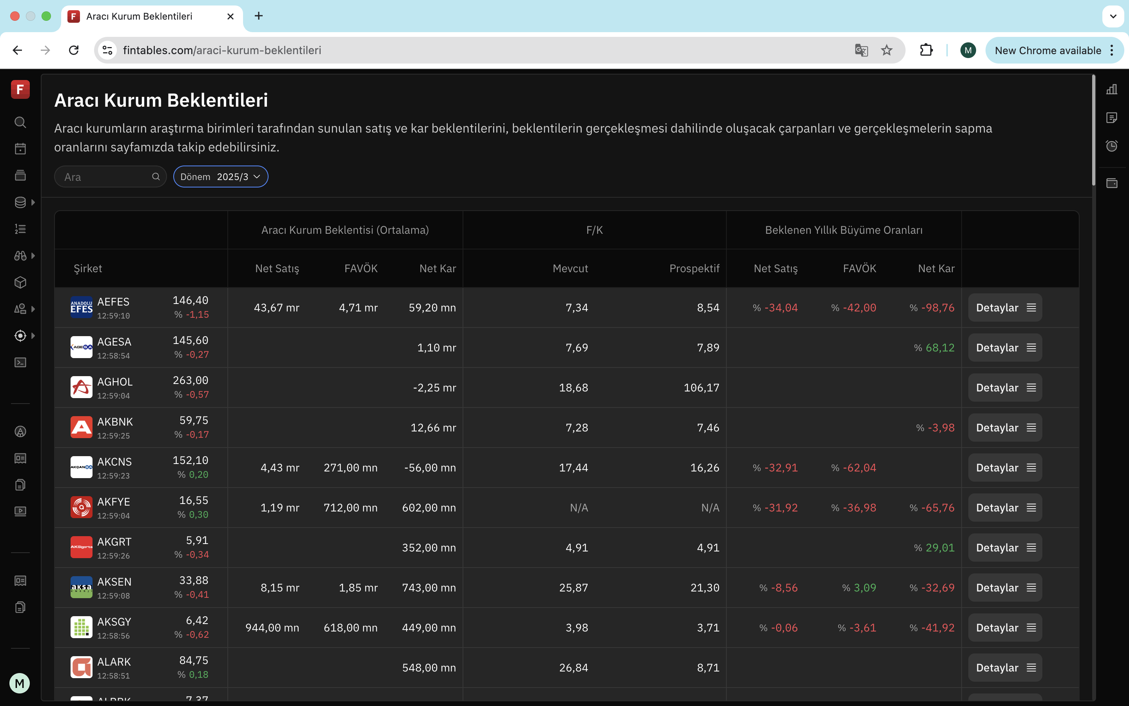Focus the Ara search field
This screenshot has width=1129, height=706.
[x=111, y=176]
